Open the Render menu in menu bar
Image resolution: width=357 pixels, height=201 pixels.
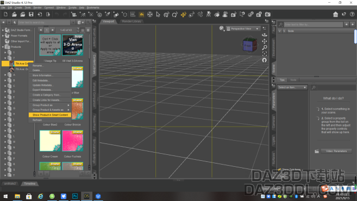tap(37, 8)
